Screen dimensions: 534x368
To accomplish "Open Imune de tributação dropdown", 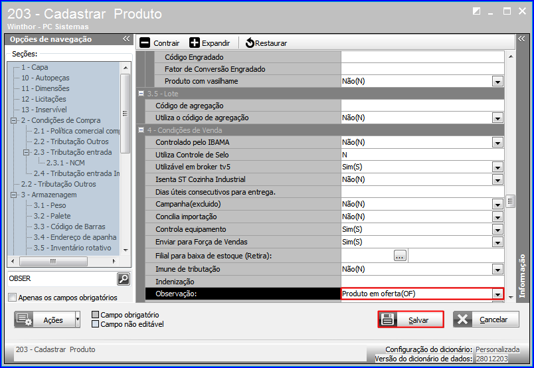I will pos(497,270).
